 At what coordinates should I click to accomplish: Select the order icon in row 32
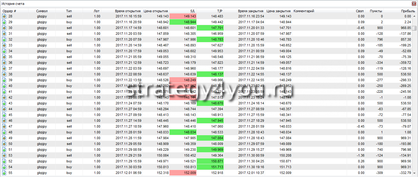pyautogui.click(x=4, y=39)
